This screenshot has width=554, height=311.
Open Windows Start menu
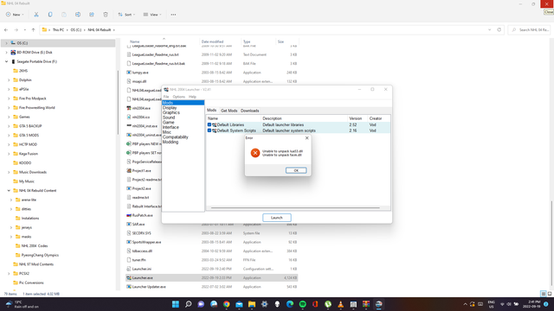[175, 304]
